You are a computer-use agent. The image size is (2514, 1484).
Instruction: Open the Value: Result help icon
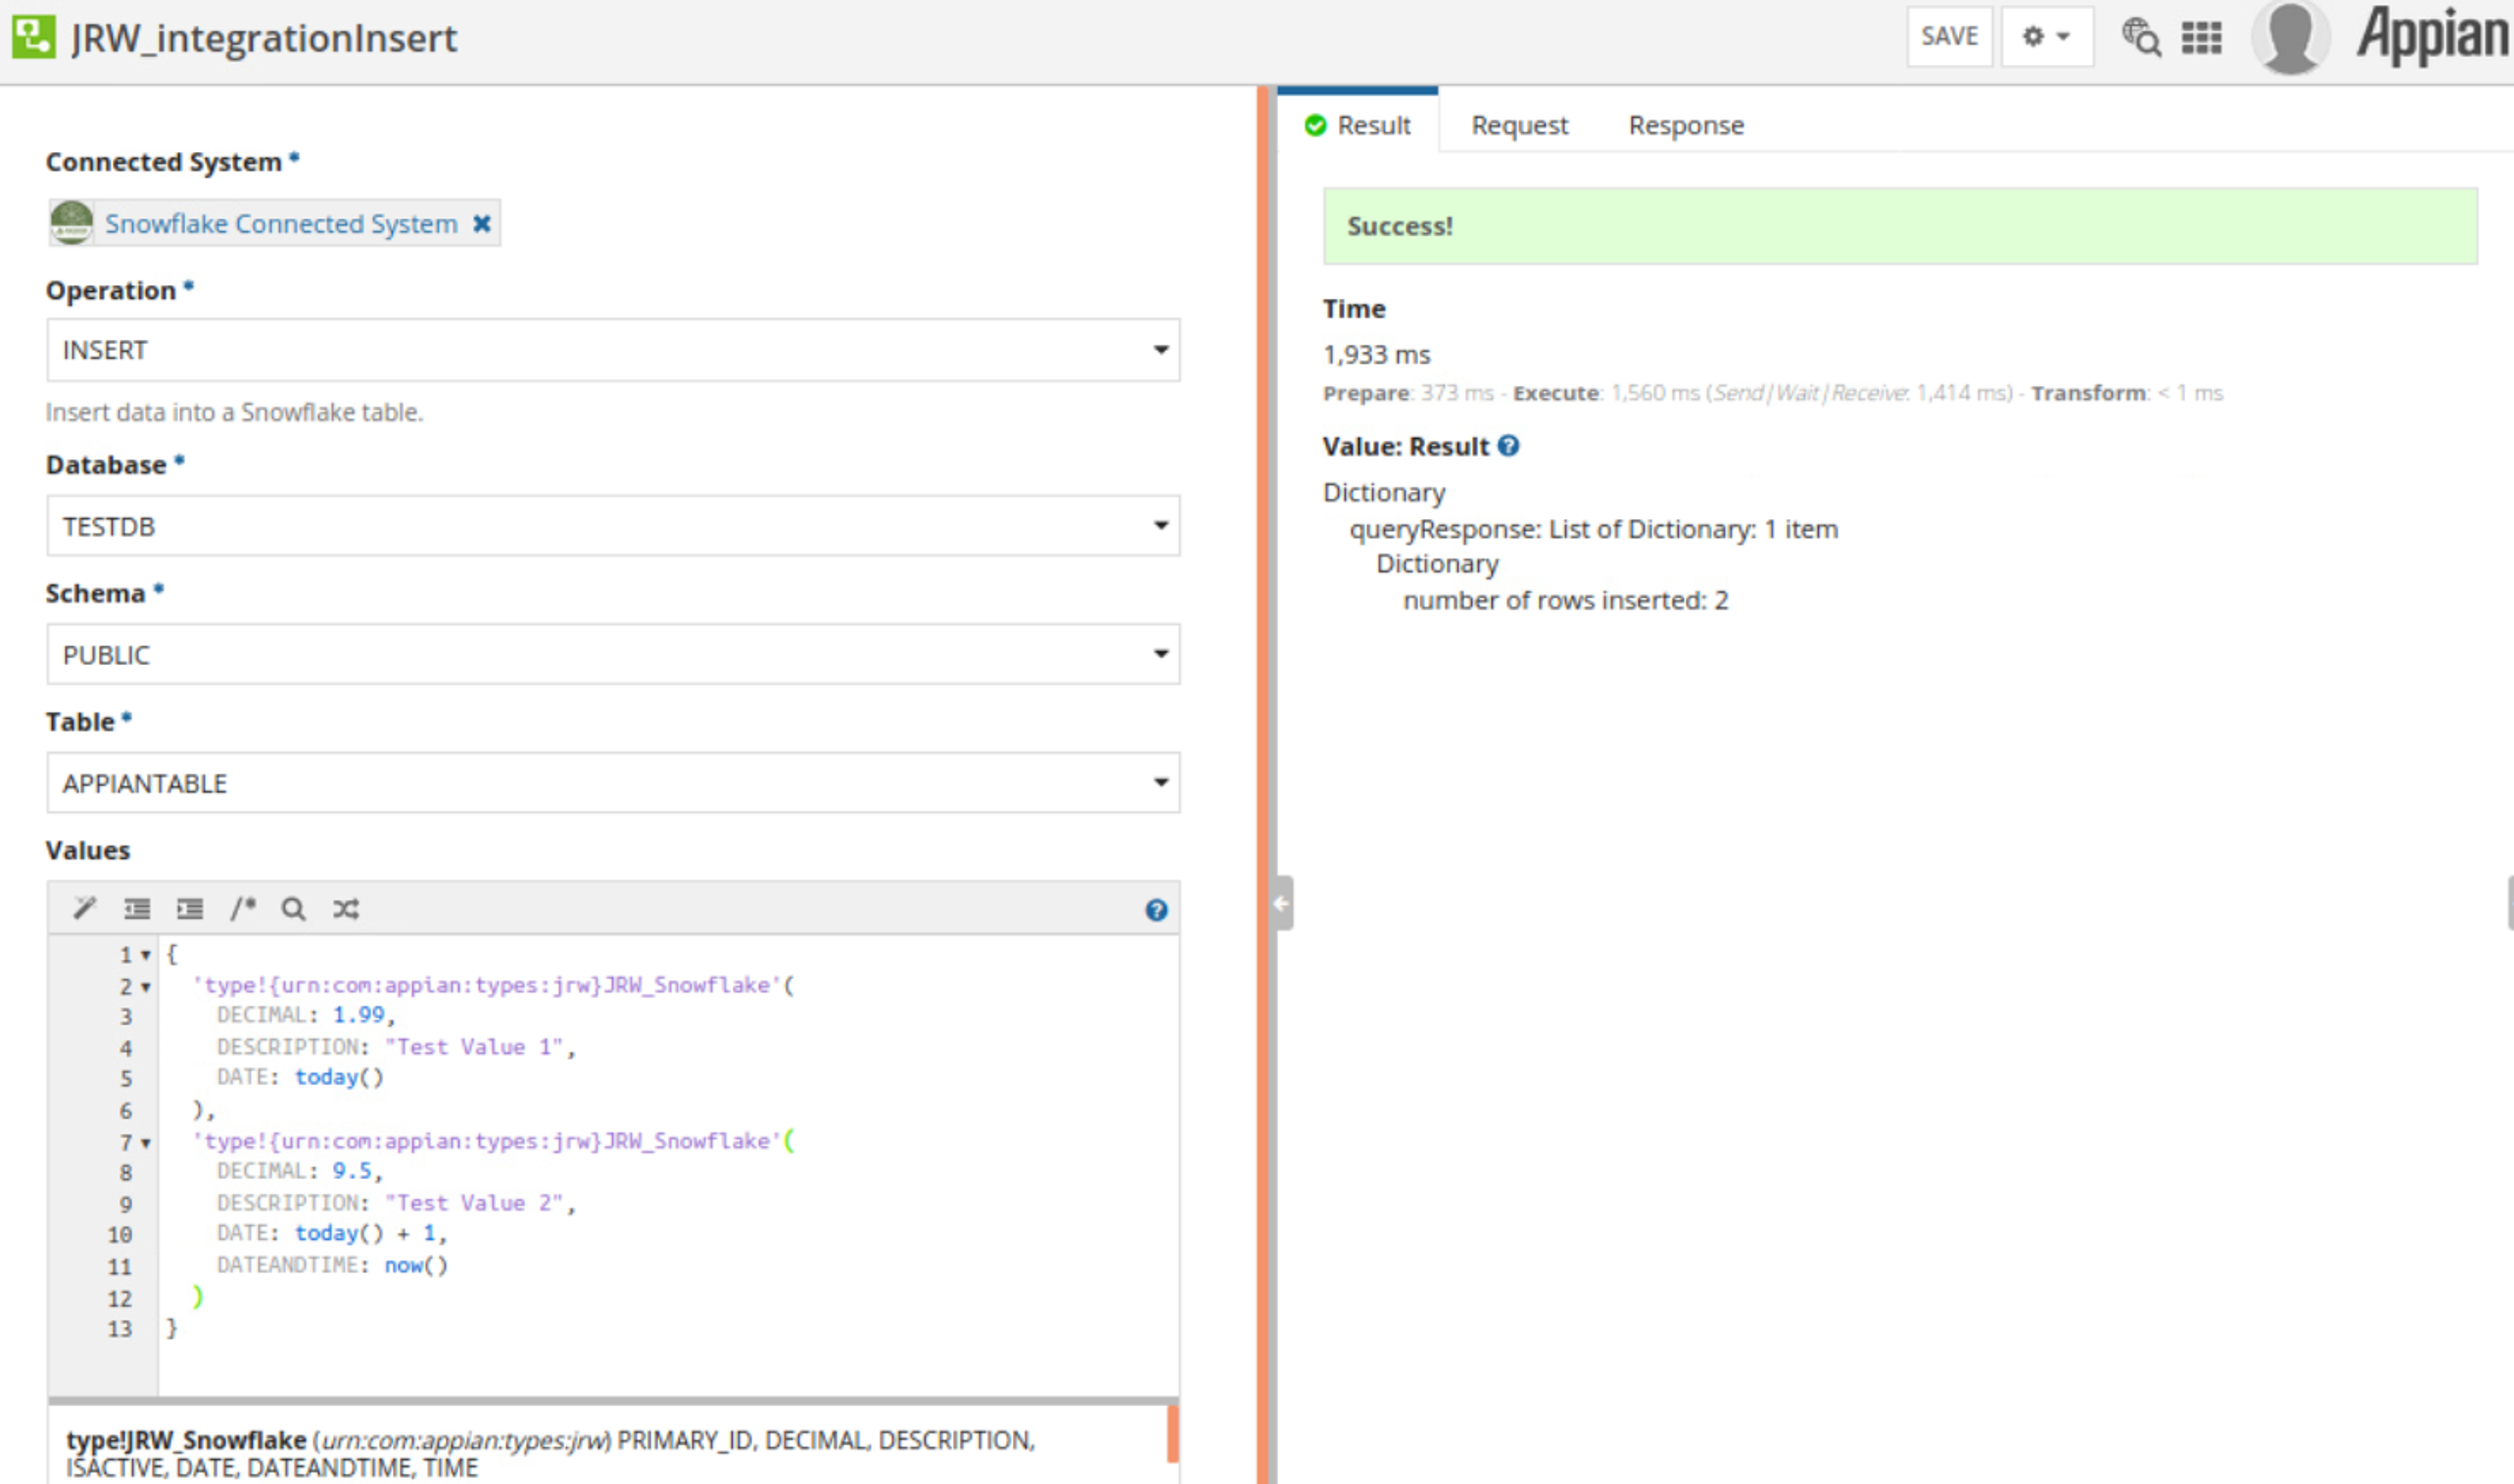click(1509, 446)
